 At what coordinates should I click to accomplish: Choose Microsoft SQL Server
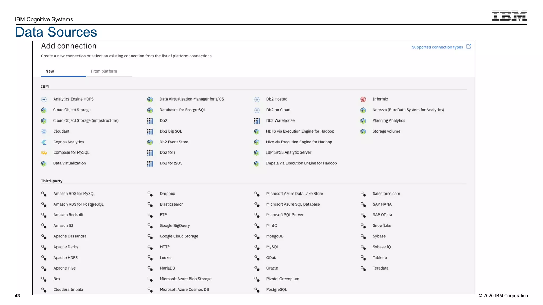pos(285,215)
